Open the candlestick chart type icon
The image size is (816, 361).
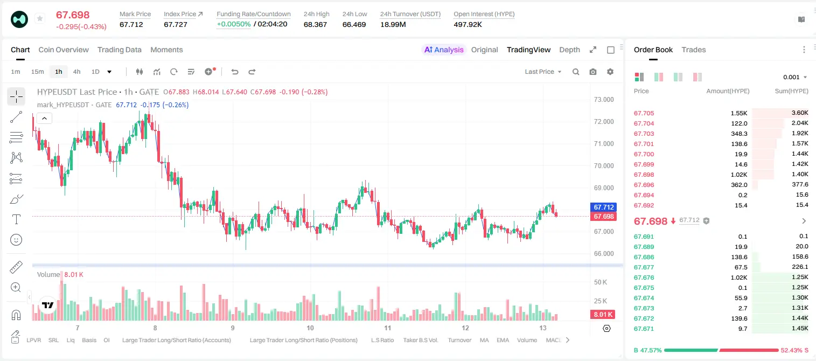pos(140,72)
